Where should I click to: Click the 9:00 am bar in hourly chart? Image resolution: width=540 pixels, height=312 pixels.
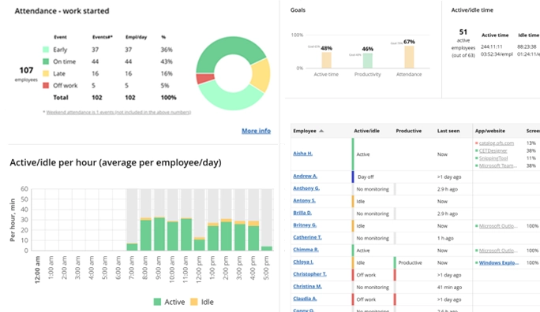pos(159,234)
